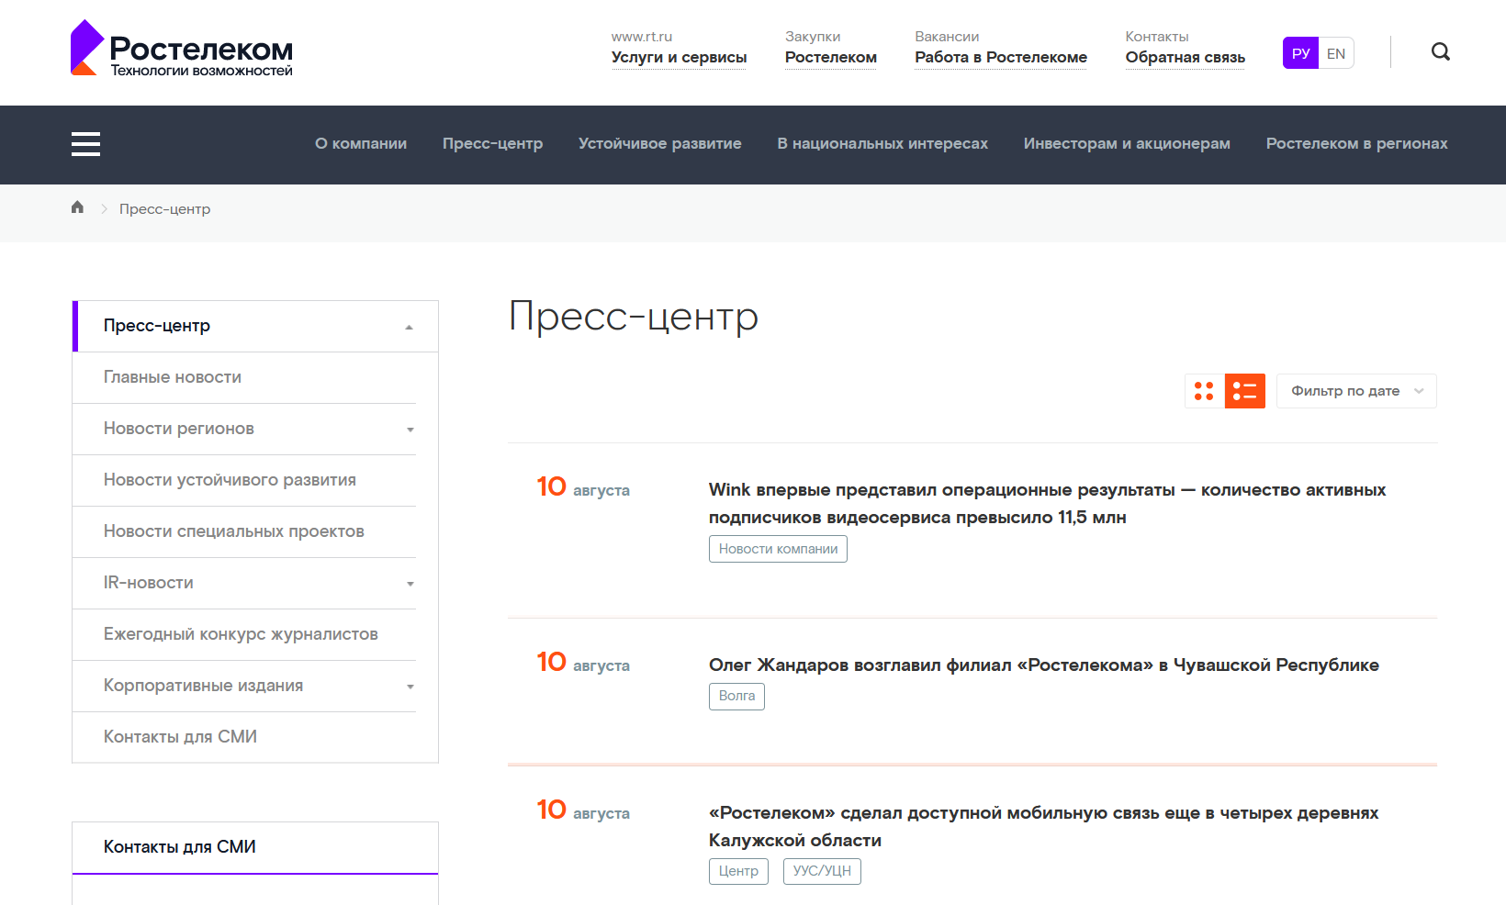Switch language to EN
Viewport: 1506px width, 905px height.
click(1336, 53)
